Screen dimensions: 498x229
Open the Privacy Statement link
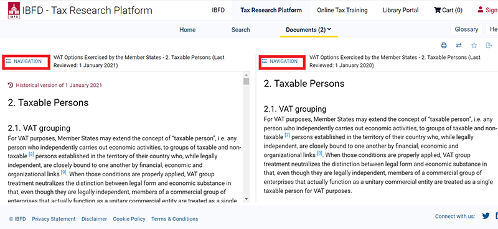[x=54, y=219]
